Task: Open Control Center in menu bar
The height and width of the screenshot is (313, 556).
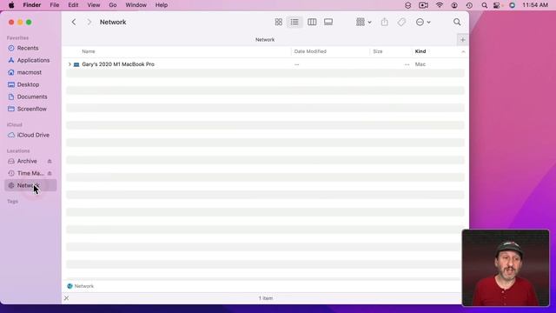Action: pyautogui.click(x=497, y=5)
